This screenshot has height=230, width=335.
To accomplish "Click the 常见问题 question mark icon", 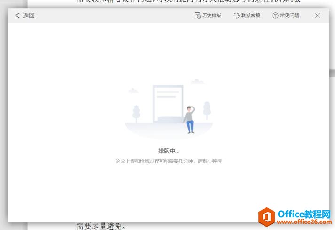I will (x=275, y=15).
